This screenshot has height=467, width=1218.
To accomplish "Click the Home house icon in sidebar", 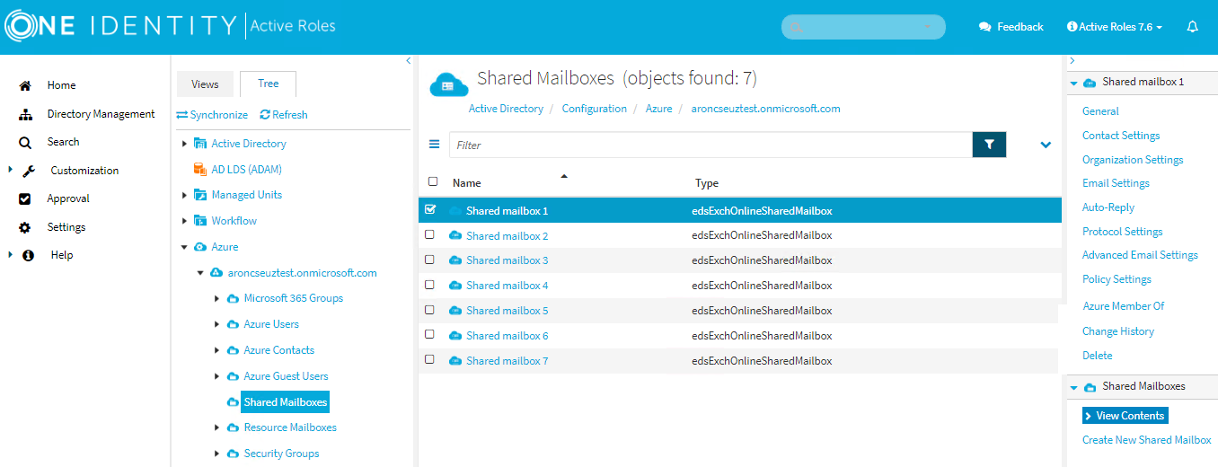I will tap(25, 85).
